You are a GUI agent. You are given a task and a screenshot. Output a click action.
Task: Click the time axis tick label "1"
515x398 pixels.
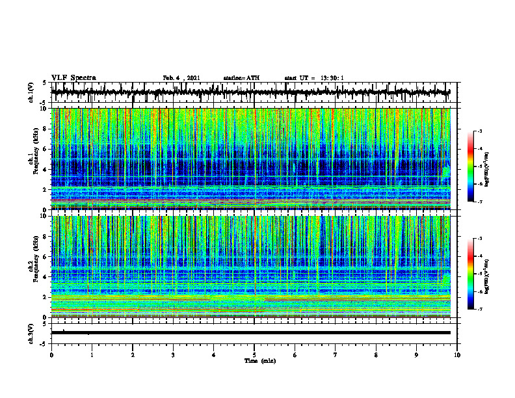(92, 355)
